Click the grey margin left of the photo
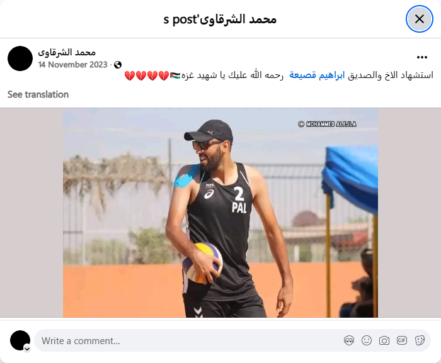 click(31, 213)
